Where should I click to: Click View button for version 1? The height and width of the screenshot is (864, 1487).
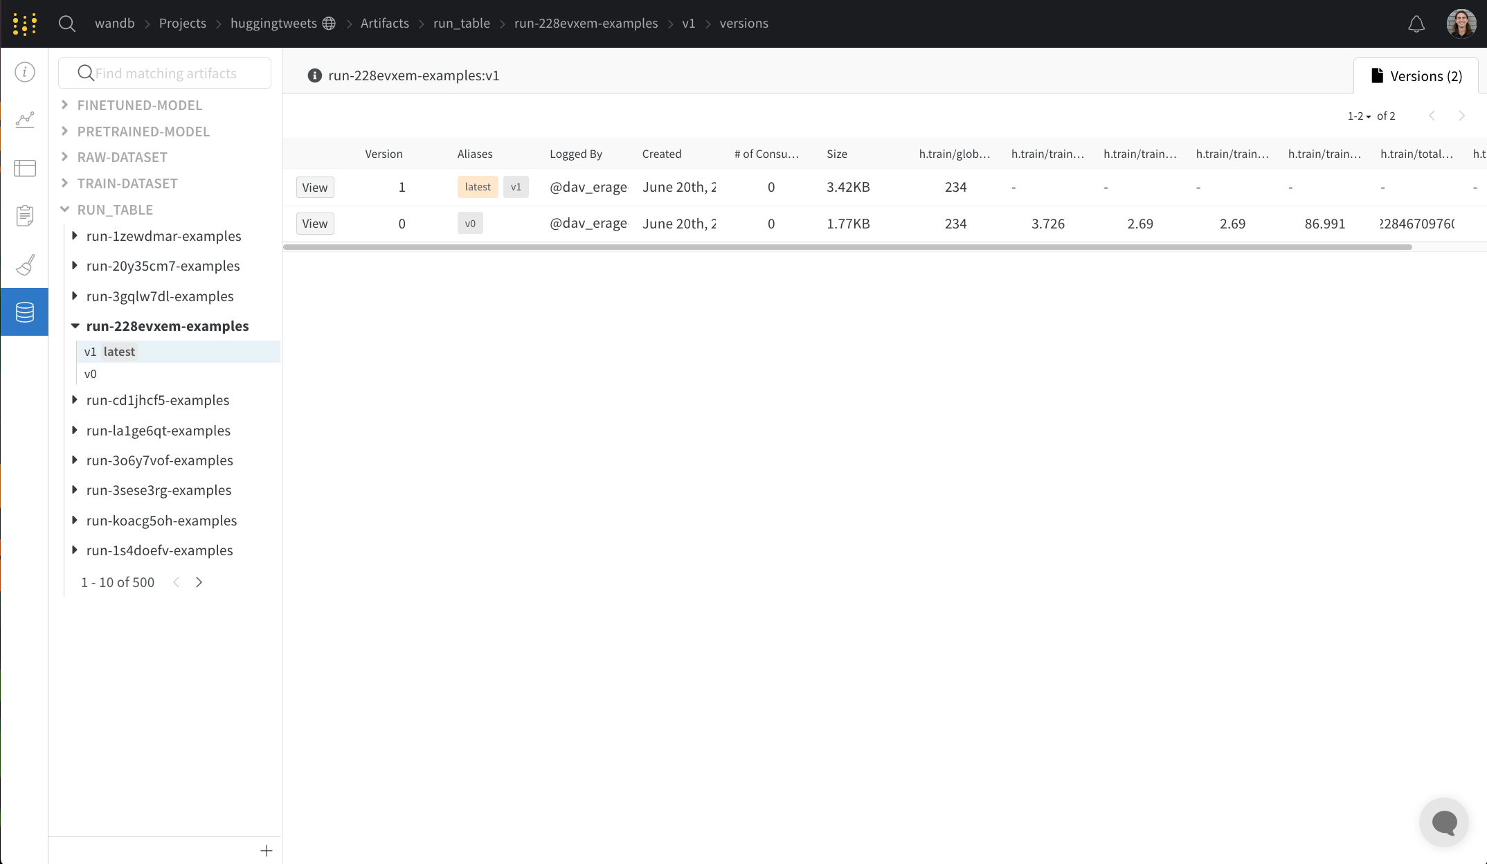315,188
